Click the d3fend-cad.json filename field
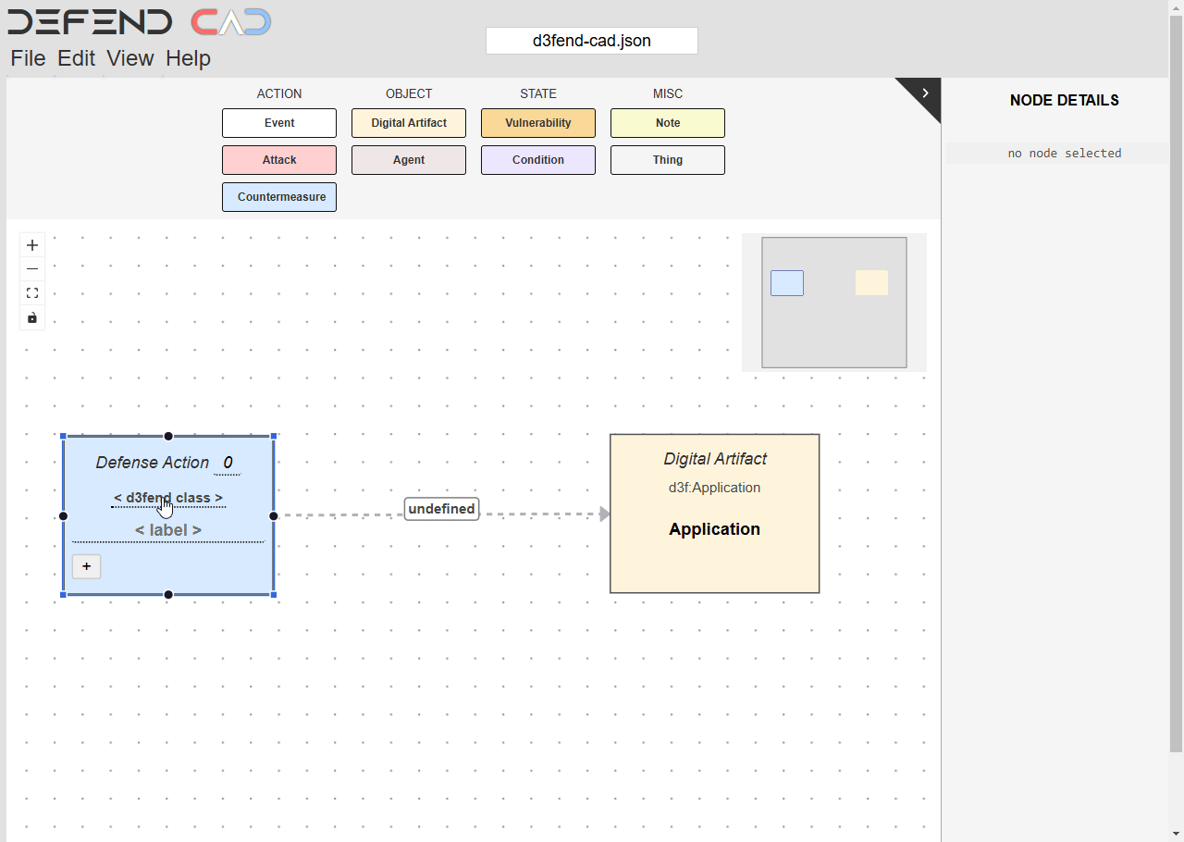Viewport: 1184px width, 842px height. click(x=592, y=41)
